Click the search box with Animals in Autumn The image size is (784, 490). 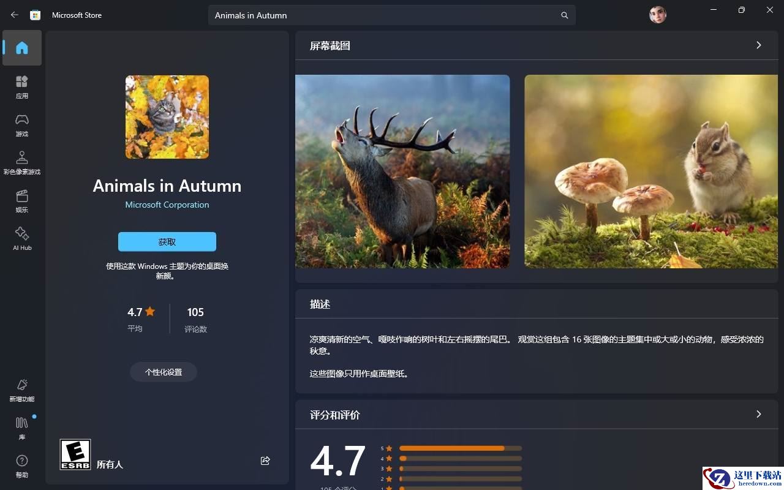click(392, 15)
